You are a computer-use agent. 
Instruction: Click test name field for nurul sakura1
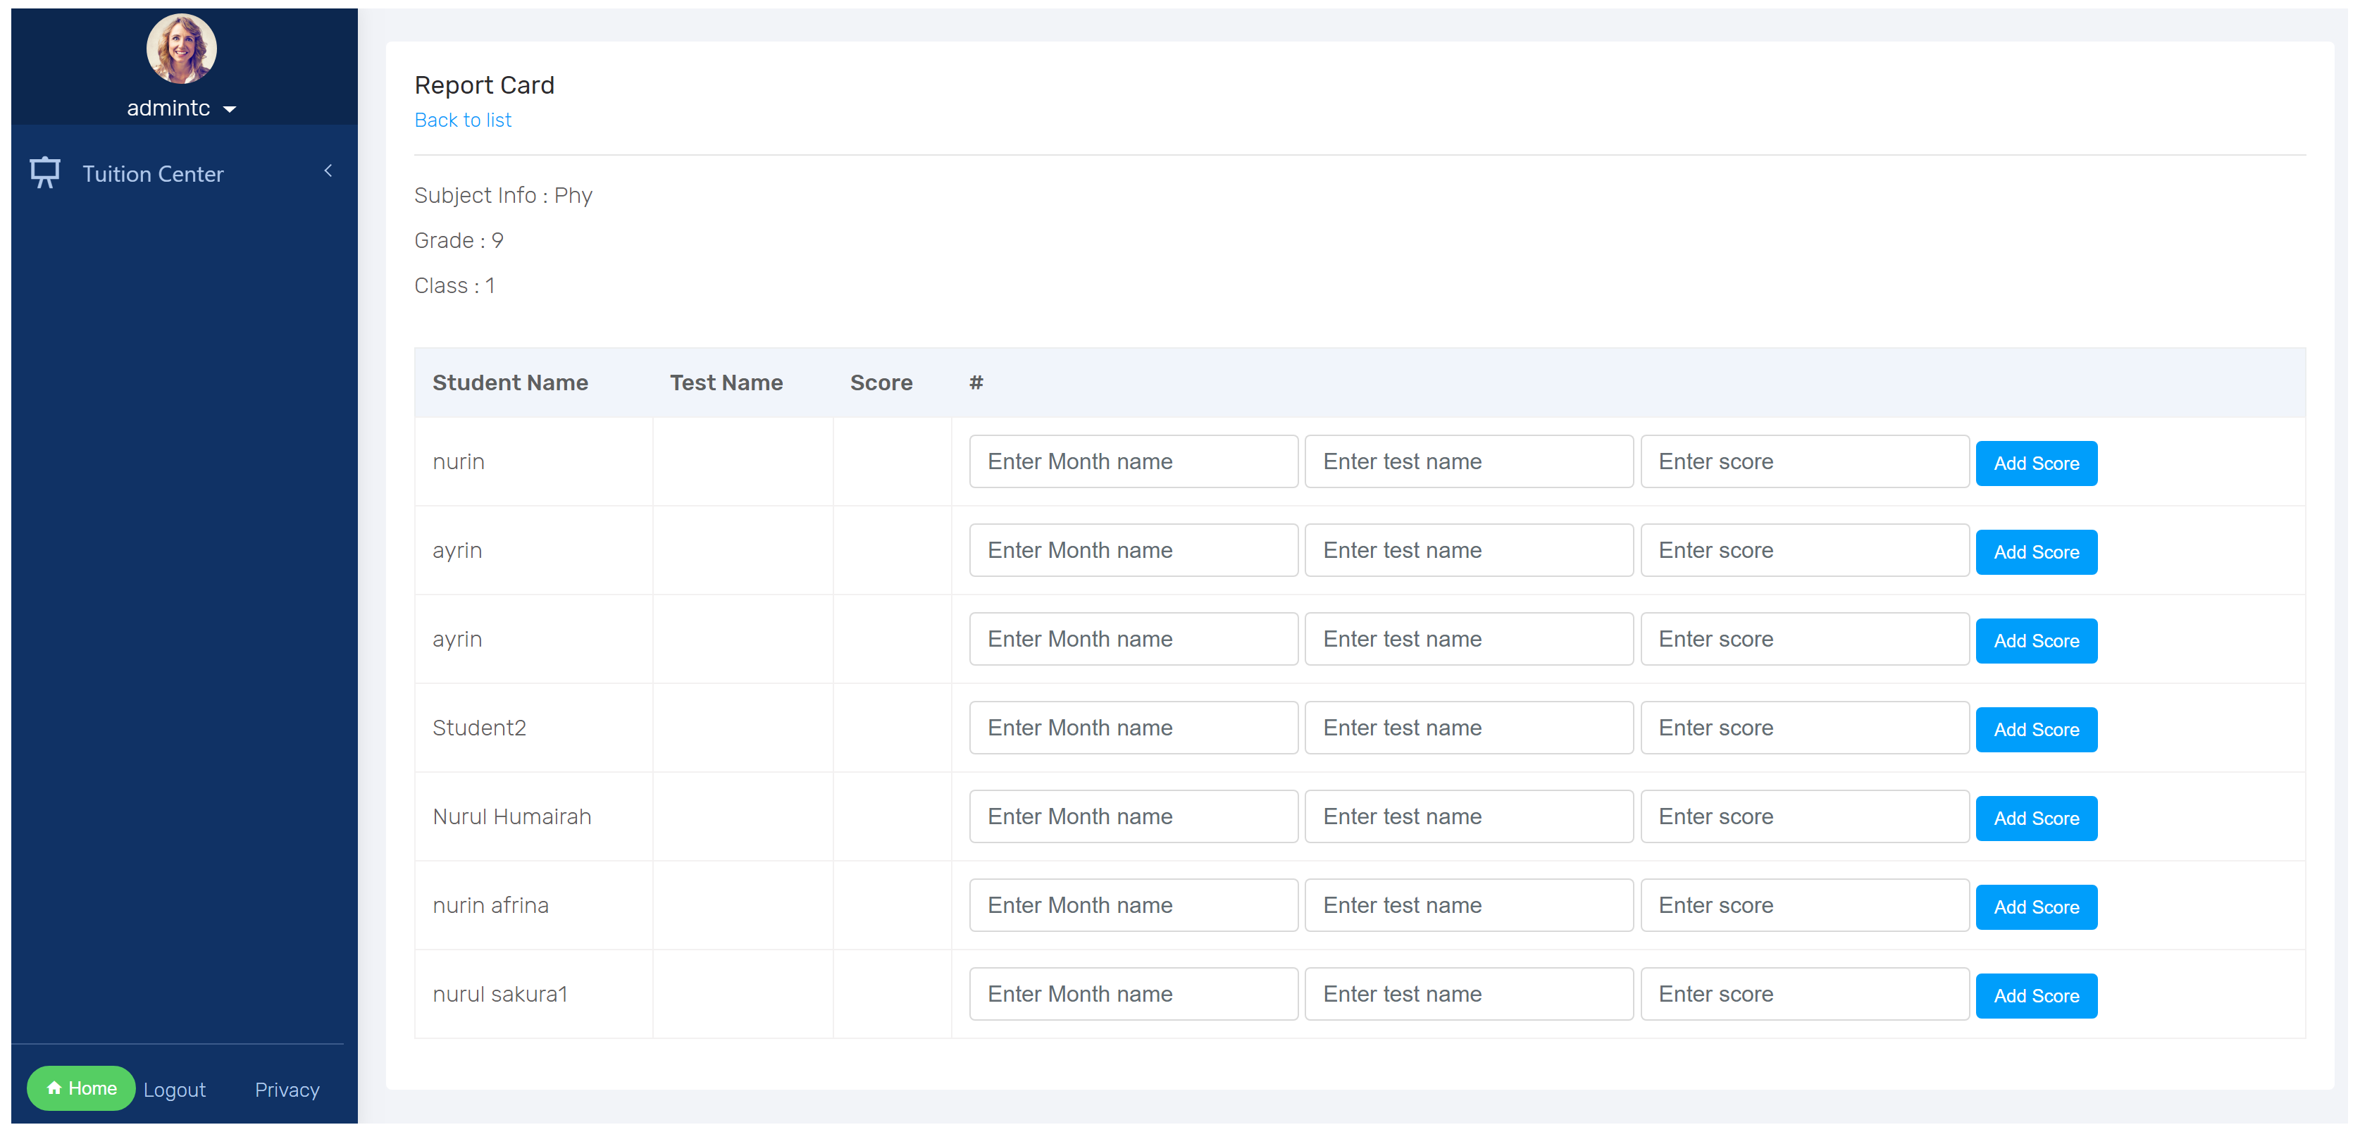point(1469,995)
